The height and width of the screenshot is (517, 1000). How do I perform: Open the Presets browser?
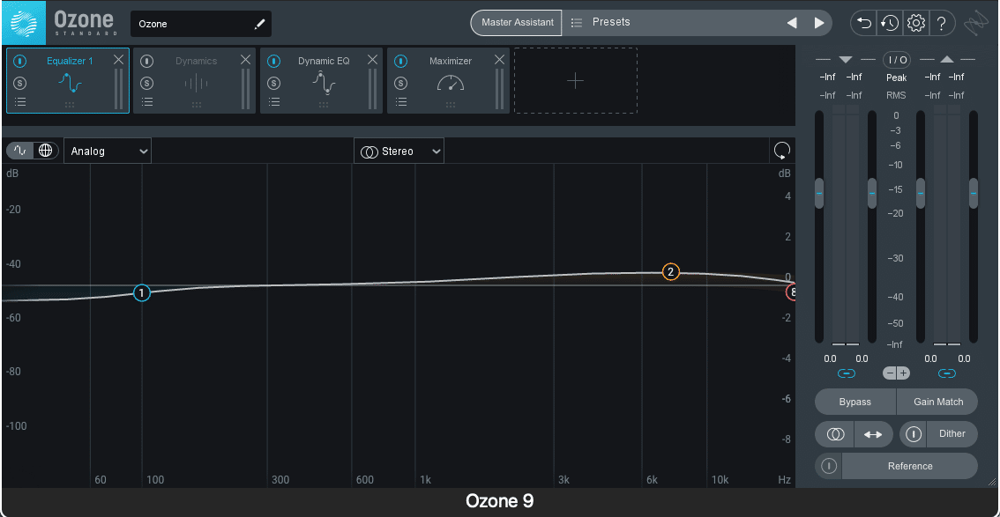(x=610, y=22)
